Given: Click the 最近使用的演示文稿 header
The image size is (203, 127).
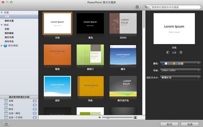Looking at the screenshot, I should click(x=19, y=97).
